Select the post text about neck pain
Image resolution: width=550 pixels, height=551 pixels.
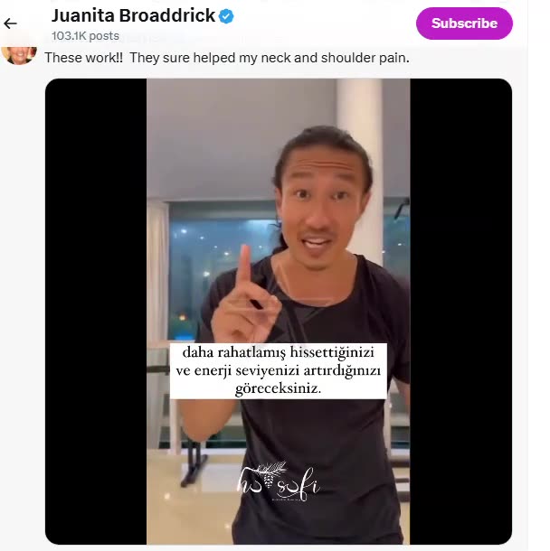[227, 58]
